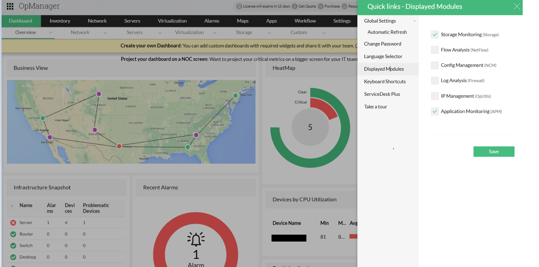
Task: Select the purple map node in New Mexico
Action: coord(95,130)
